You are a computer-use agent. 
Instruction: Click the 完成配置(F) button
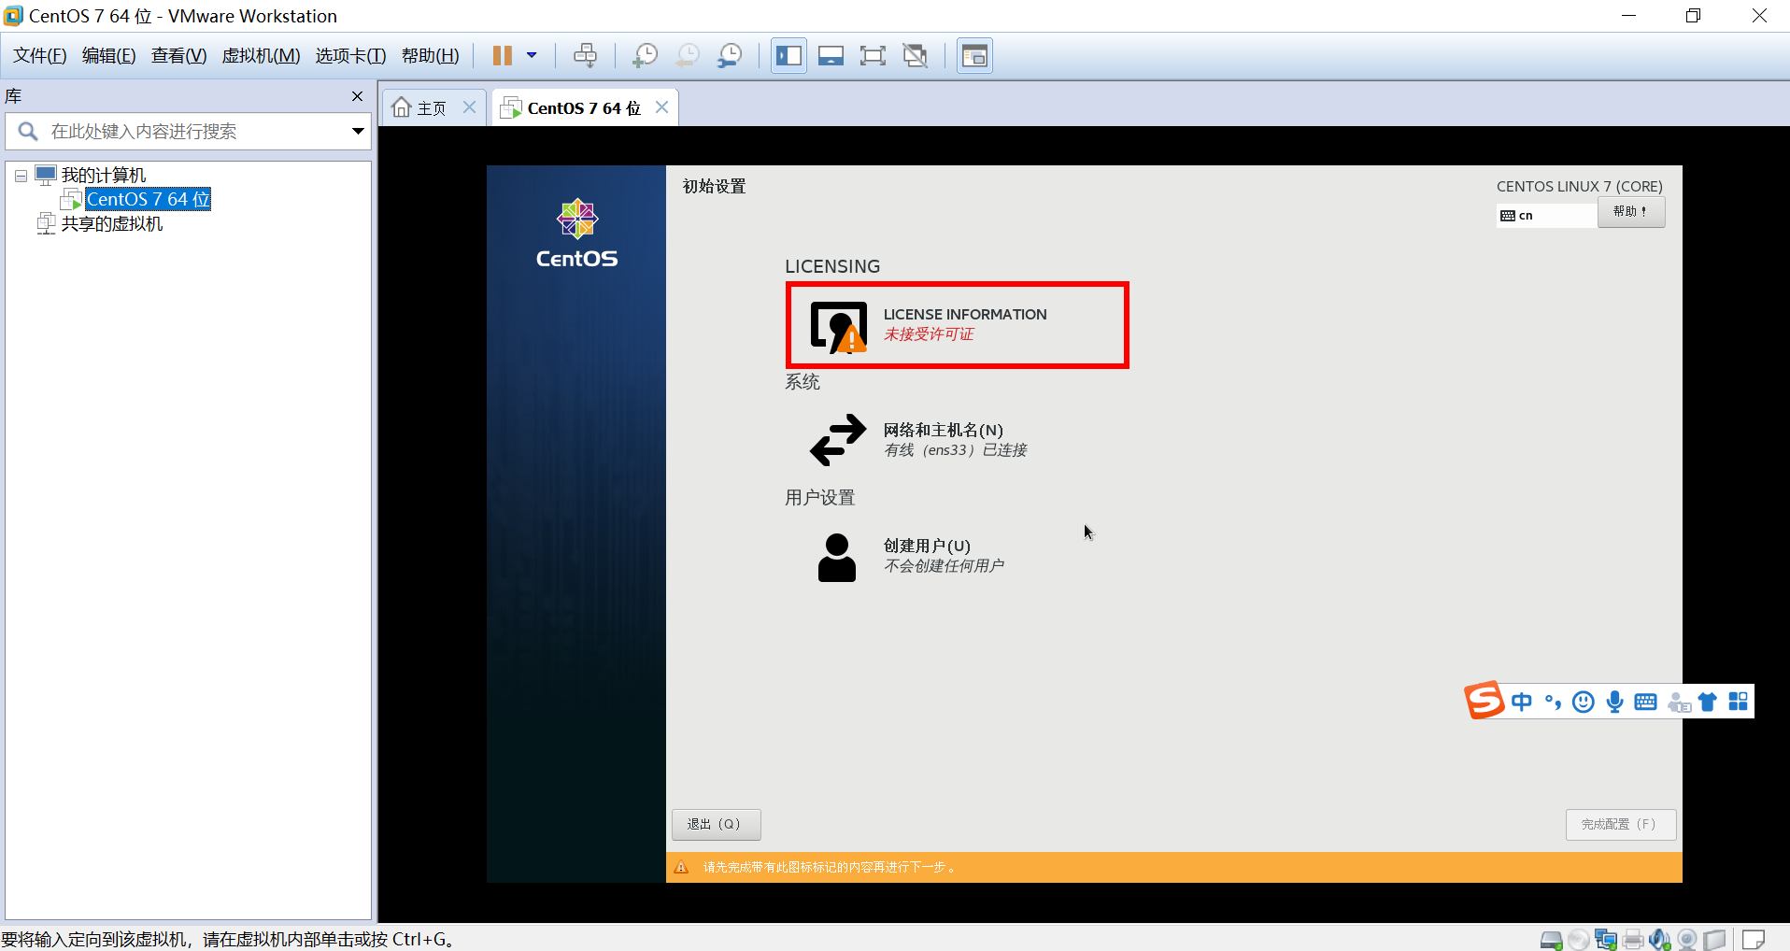pyautogui.click(x=1620, y=824)
